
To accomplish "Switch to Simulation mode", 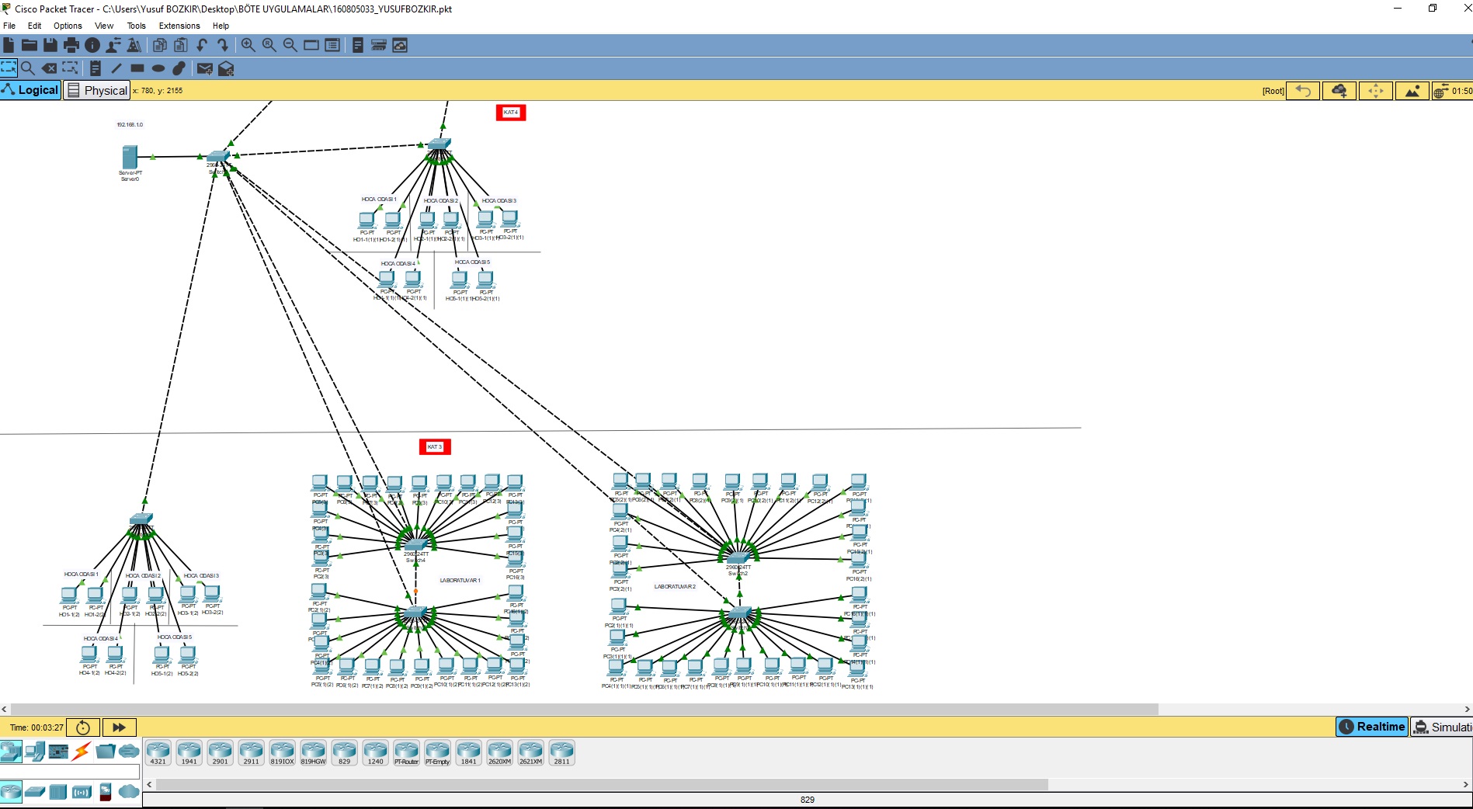I will pyautogui.click(x=1442, y=727).
